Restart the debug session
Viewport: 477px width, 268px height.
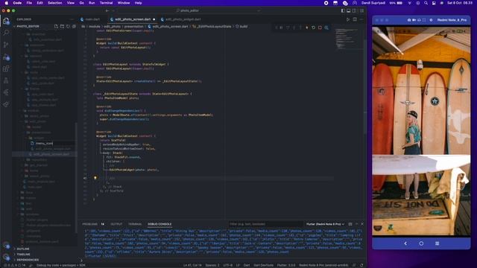tap(313, 28)
